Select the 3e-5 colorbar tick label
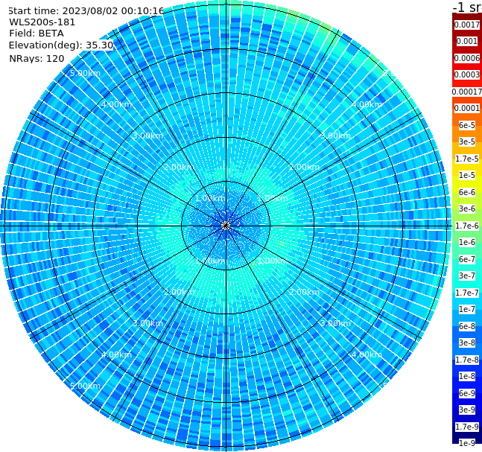 pos(467,141)
